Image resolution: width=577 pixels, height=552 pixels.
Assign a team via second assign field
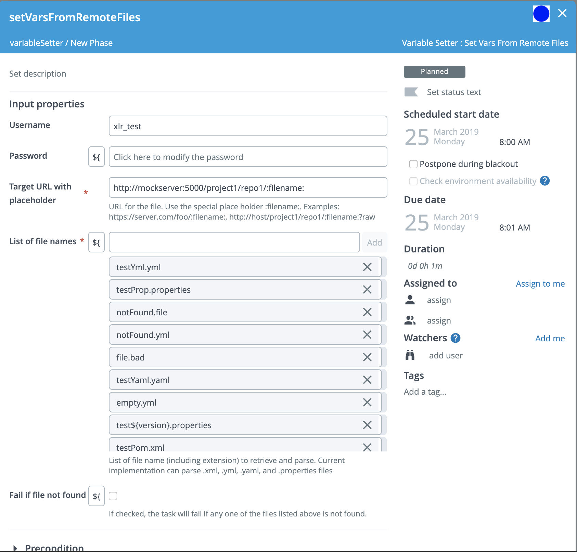pyautogui.click(x=439, y=321)
